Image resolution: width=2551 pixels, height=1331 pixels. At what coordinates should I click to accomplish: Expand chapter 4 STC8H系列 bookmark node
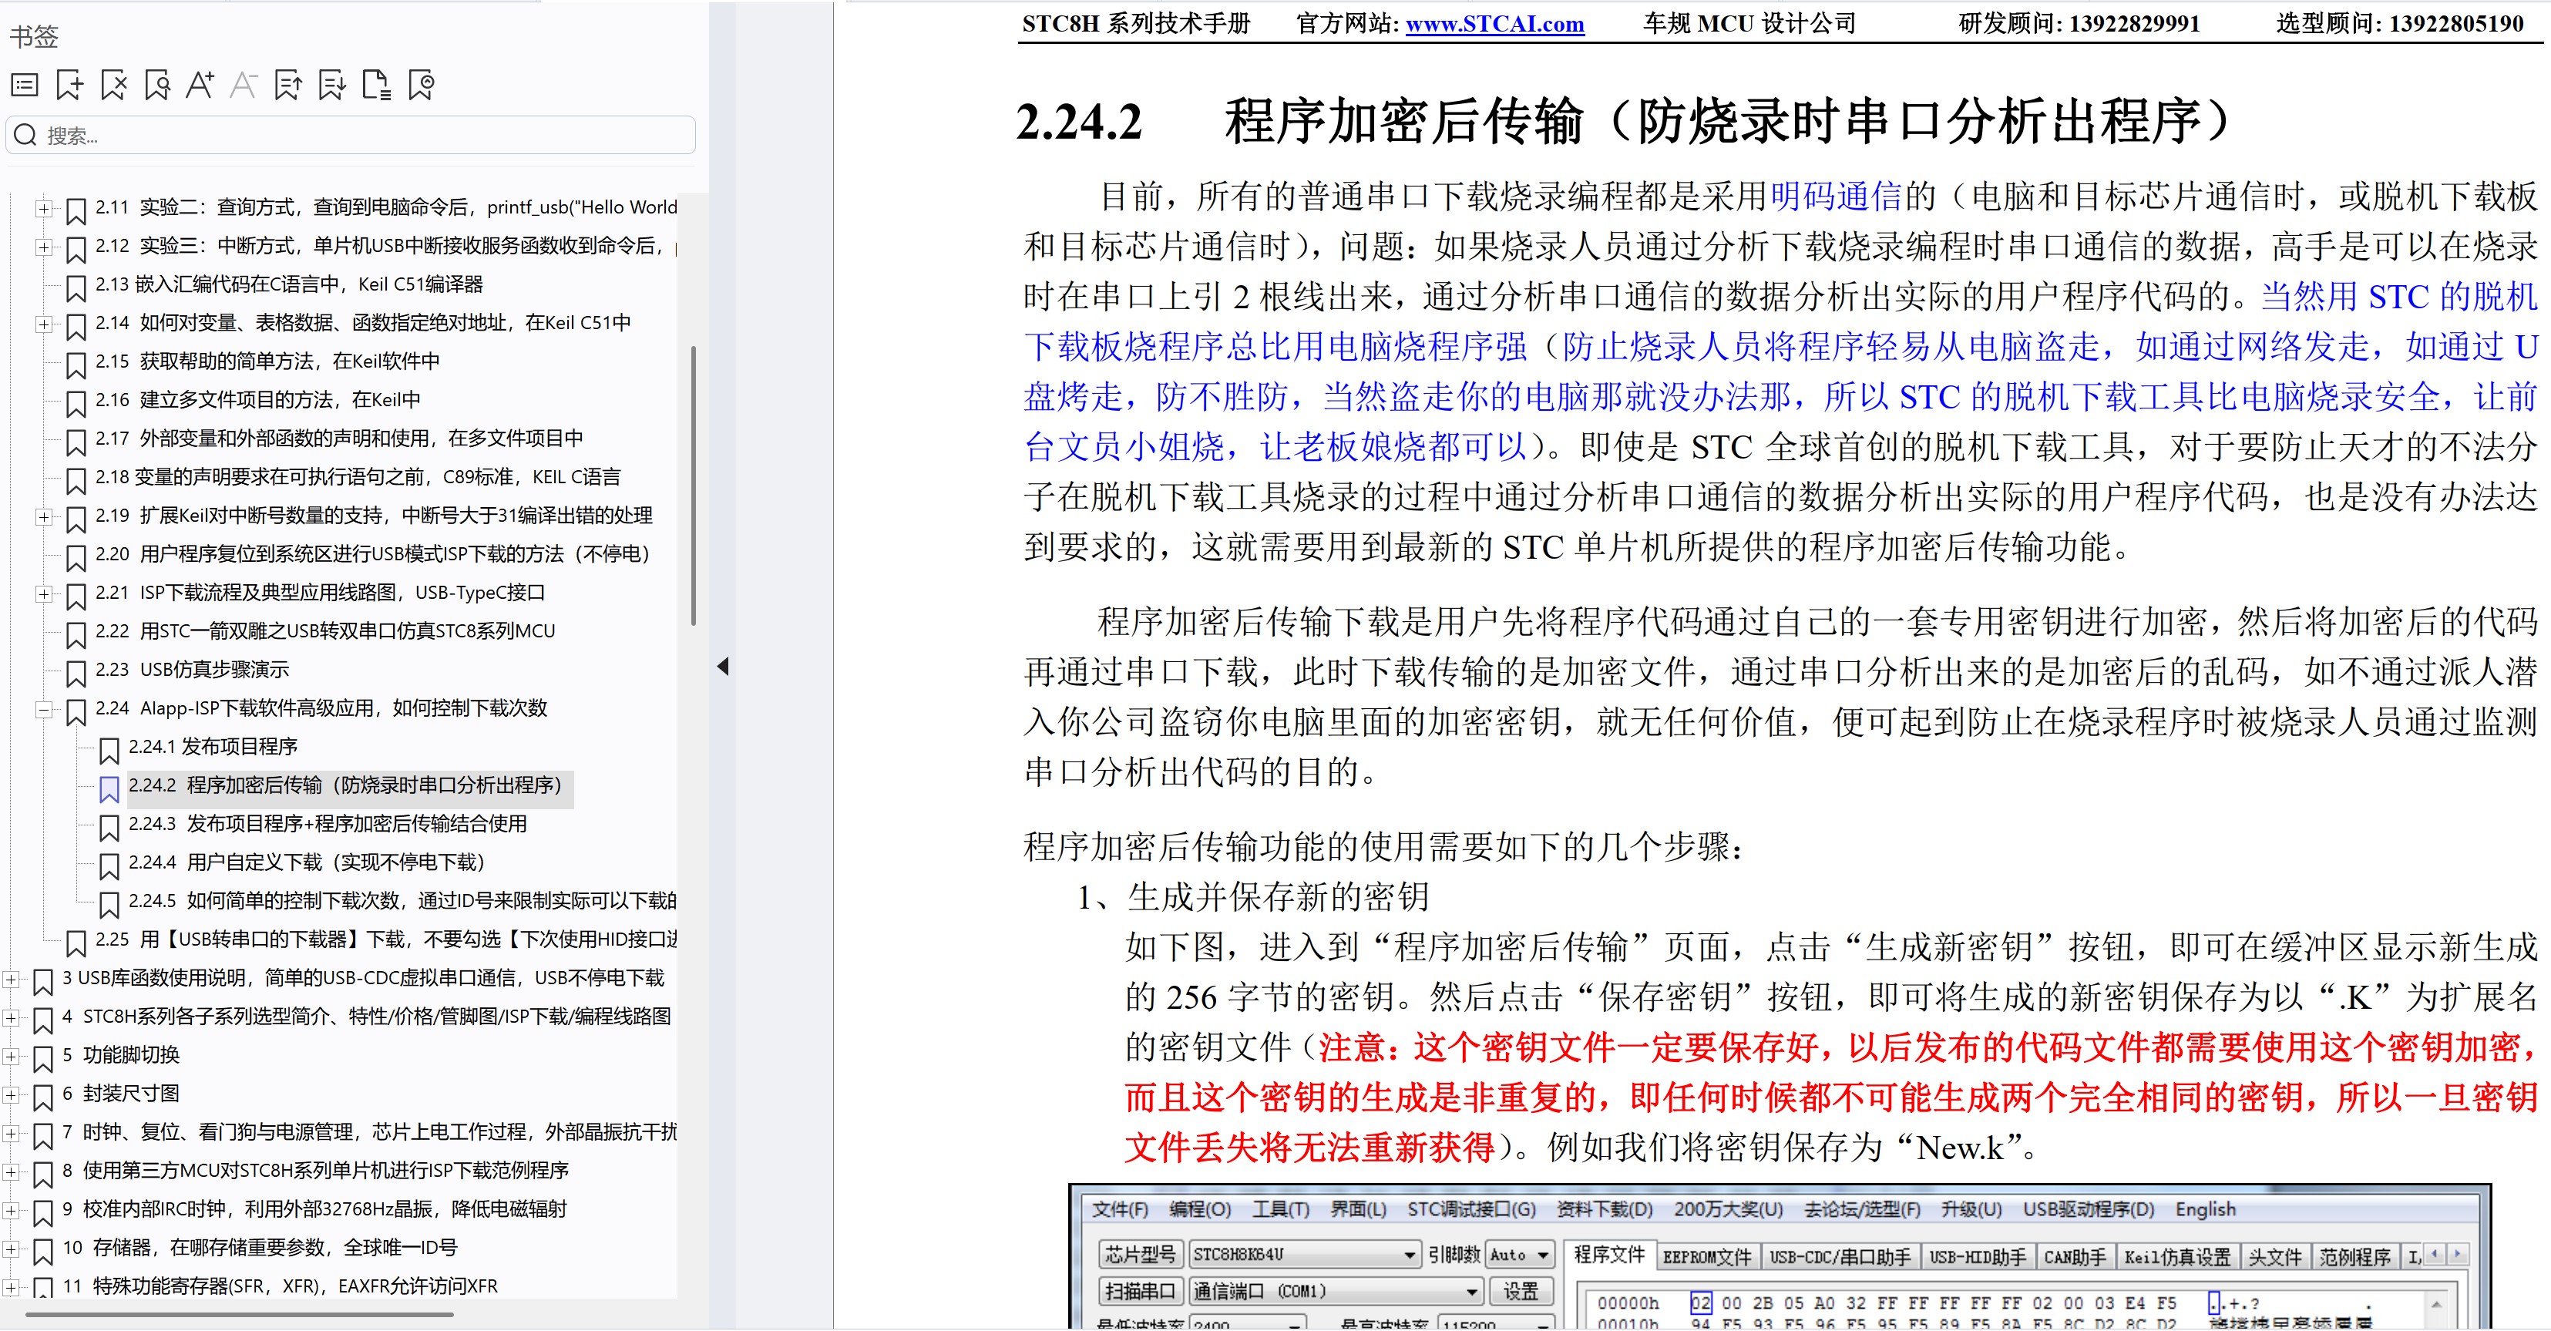(10, 1017)
